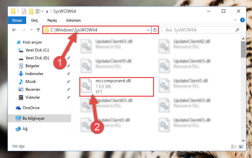Viewport: 252px width, 158px height.
Task: Open the Customize Quick Access Toolbar dropdown
Action: coord(47,11)
